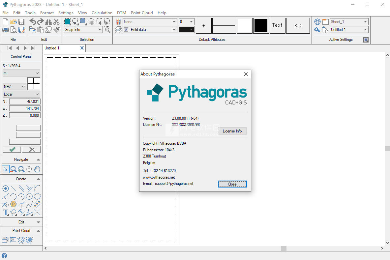Screen dimensions: 390x260
Task: Click the Zoom In magnifier tool
Action: (x=21, y=169)
